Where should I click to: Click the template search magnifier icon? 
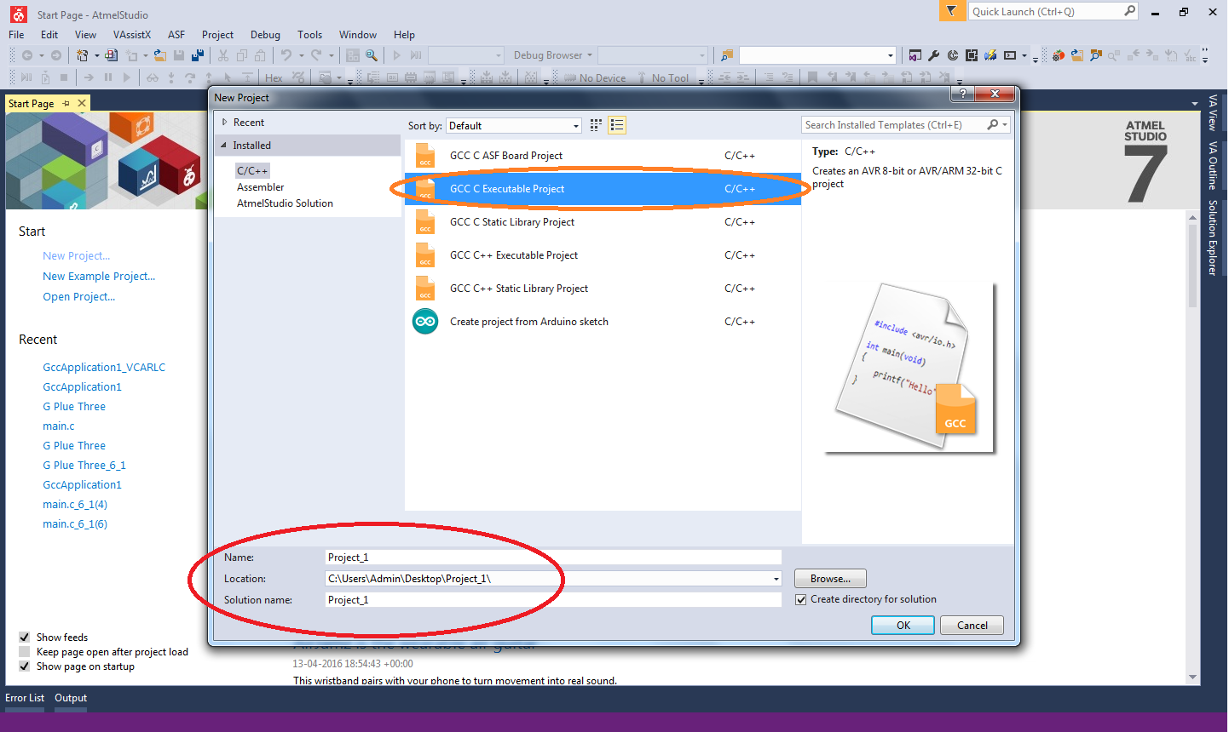(992, 125)
